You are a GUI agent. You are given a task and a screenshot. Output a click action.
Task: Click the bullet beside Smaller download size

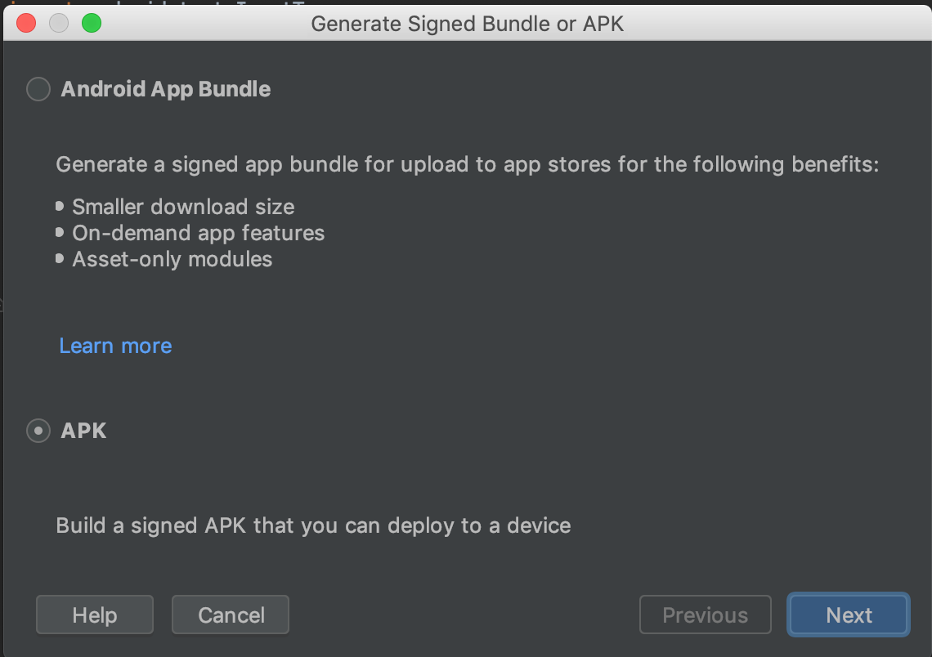click(60, 207)
